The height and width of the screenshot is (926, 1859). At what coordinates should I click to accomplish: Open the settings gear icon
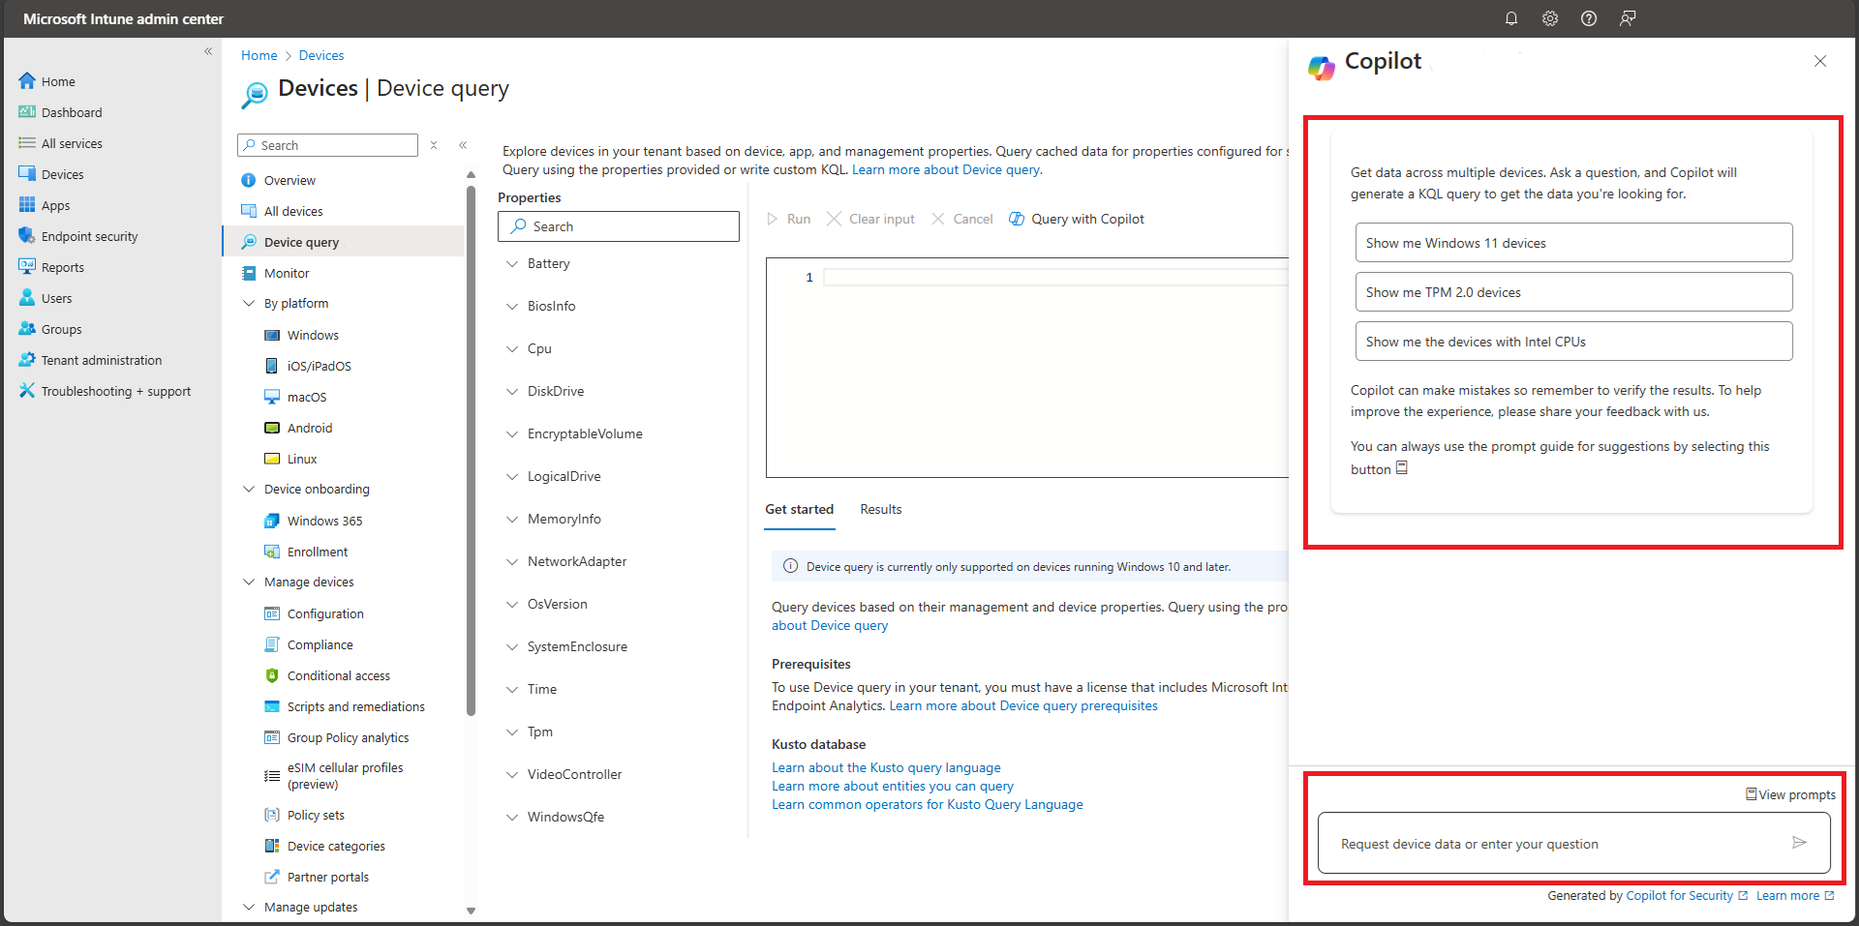(x=1550, y=18)
